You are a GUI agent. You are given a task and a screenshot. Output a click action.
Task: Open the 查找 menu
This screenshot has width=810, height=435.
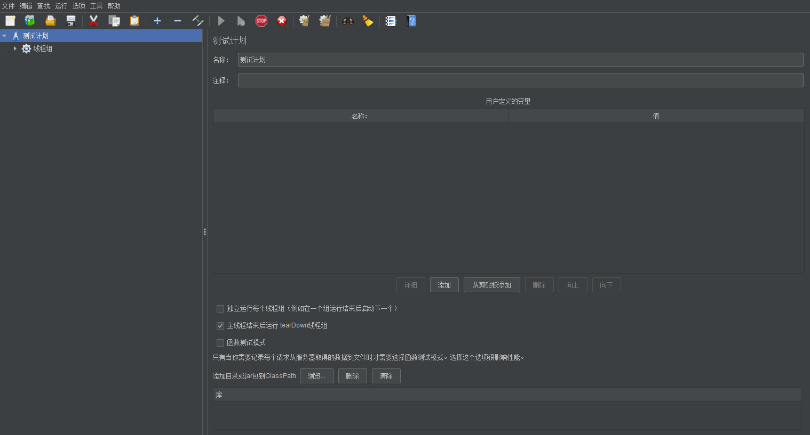tap(44, 6)
